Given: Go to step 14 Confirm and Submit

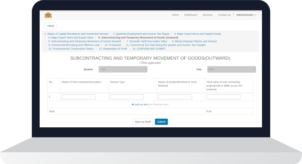Looking at the screenshot, I should tap(148, 49).
